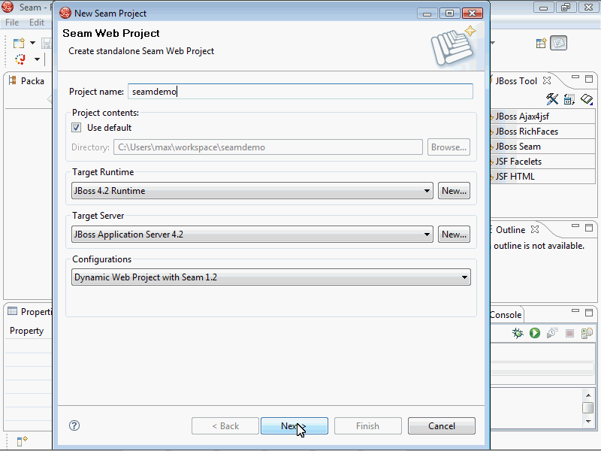This screenshot has height=451, width=601.
Task: Click the Show/Hide palette tabs icon
Action: 569,99
